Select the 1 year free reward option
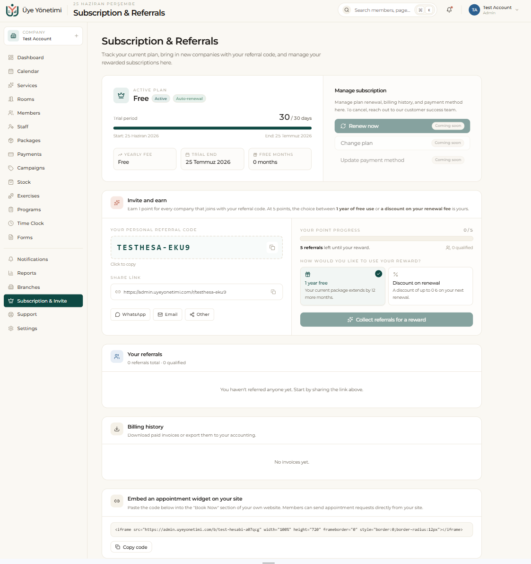The height and width of the screenshot is (564, 531). pyautogui.click(x=342, y=286)
